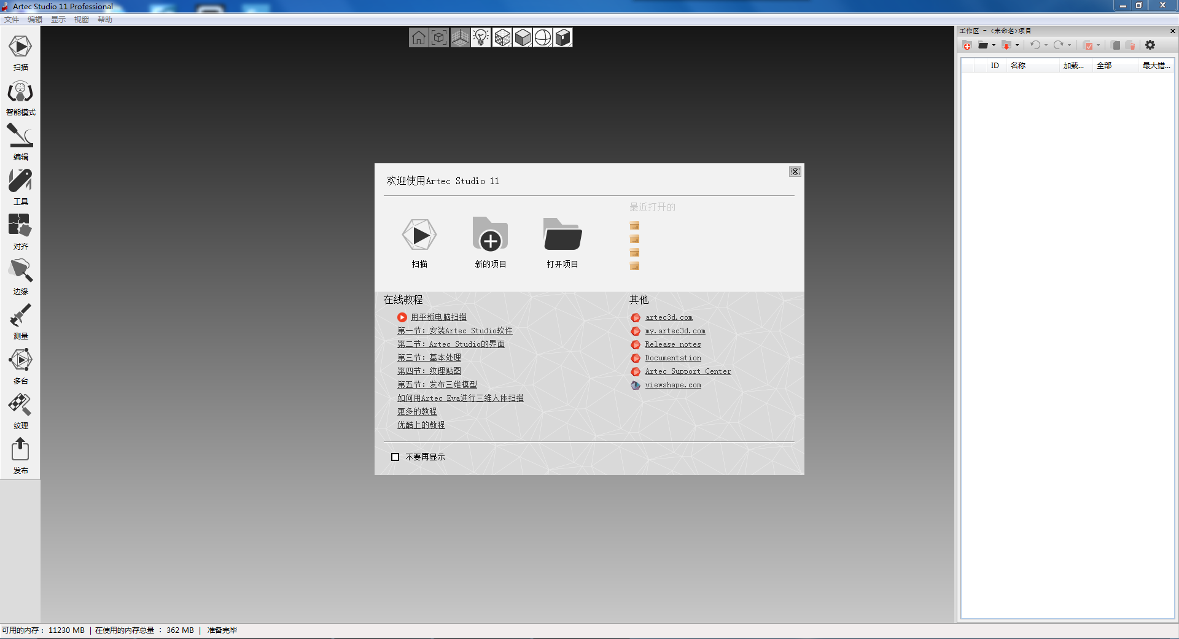The height and width of the screenshot is (639, 1179).
Task: Open the Release notes link
Action: tap(672, 345)
